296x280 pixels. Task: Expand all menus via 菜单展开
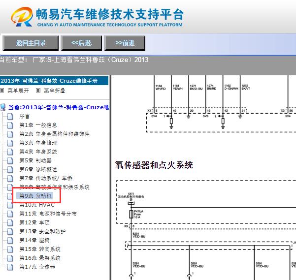pos(18,91)
